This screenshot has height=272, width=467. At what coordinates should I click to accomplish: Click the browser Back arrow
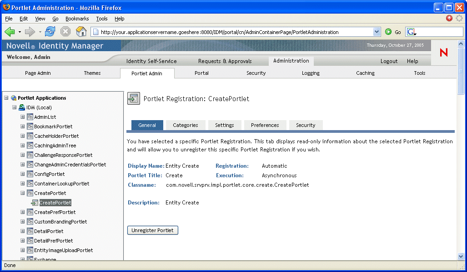click(10, 32)
